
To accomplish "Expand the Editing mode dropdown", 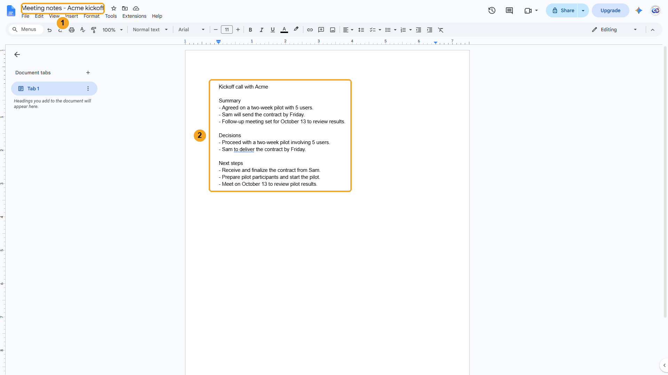I will [x=614, y=30].
